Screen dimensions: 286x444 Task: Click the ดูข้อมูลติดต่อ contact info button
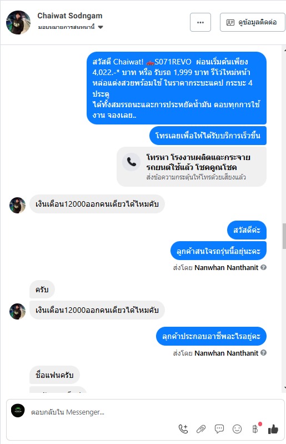(252, 22)
